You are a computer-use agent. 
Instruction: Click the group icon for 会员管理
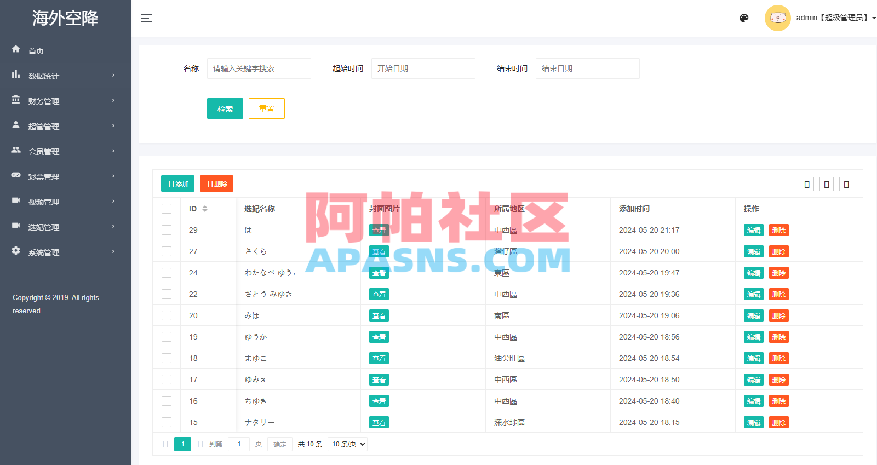tap(16, 150)
